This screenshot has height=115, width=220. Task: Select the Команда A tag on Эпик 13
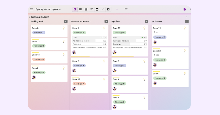tap(39, 59)
